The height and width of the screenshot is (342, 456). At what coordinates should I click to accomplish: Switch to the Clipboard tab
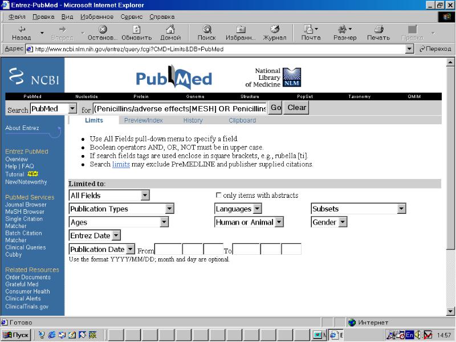click(x=242, y=120)
